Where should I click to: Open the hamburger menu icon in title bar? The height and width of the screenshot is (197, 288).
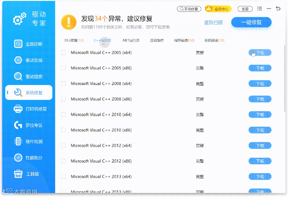(x=259, y=9)
